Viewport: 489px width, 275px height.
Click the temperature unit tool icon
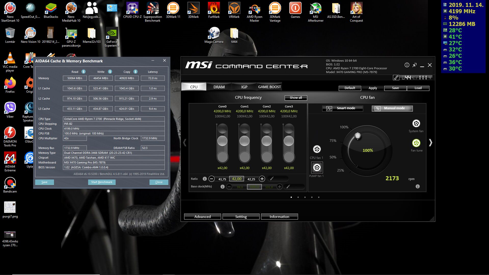pyautogui.click(x=396, y=78)
